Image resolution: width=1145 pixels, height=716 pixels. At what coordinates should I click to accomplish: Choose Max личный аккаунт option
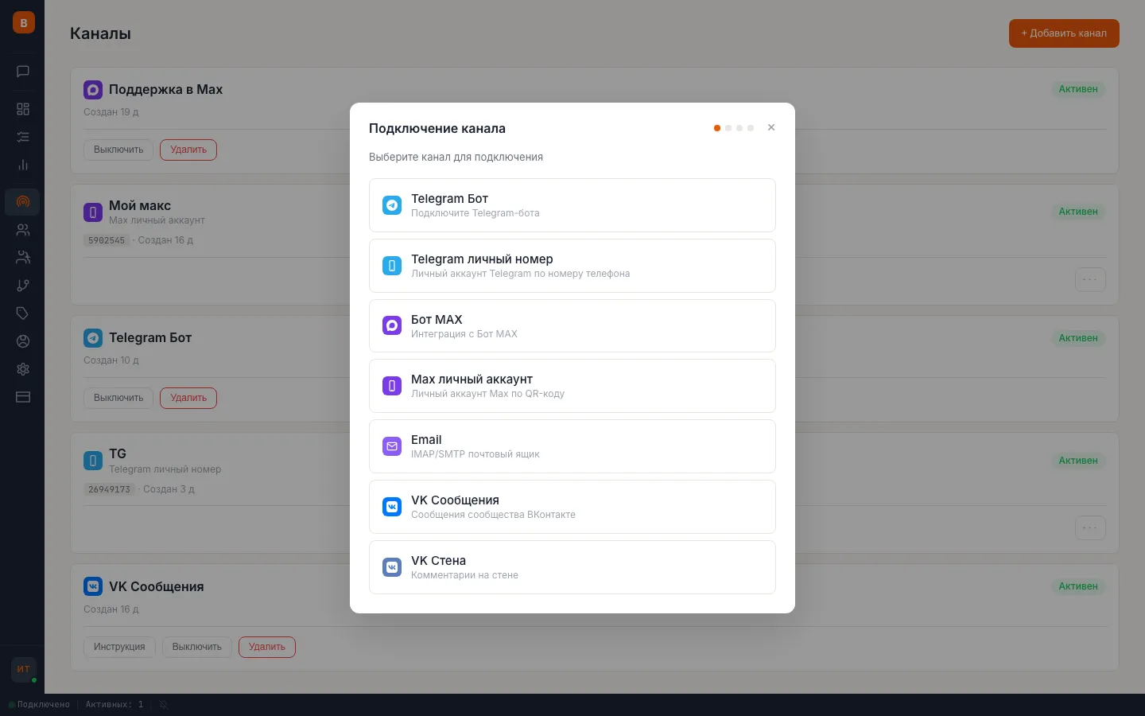572,386
